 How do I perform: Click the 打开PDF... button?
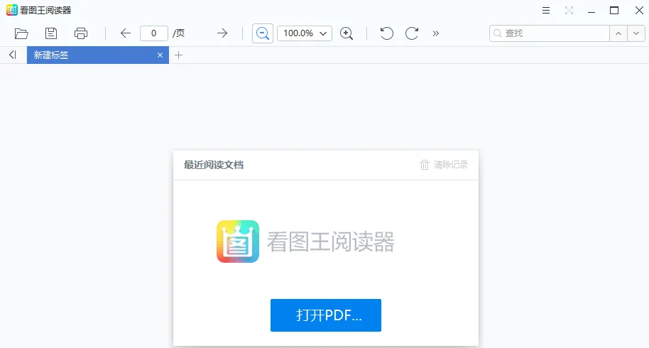[326, 315]
